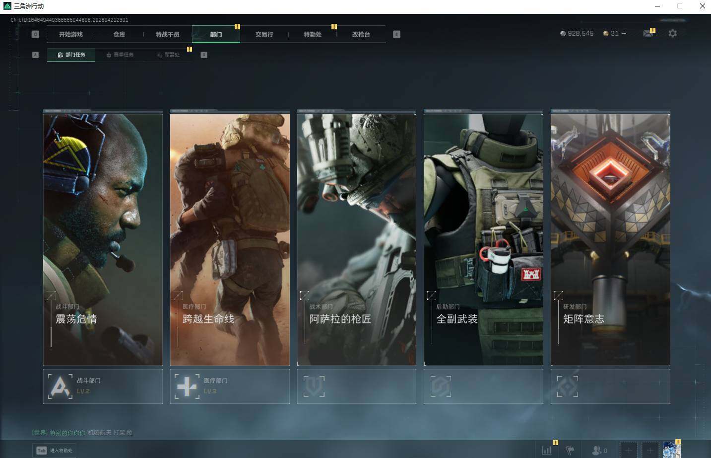Click the silver coin icon beside 928,545
The height and width of the screenshot is (458, 711).
click(563, 33)
